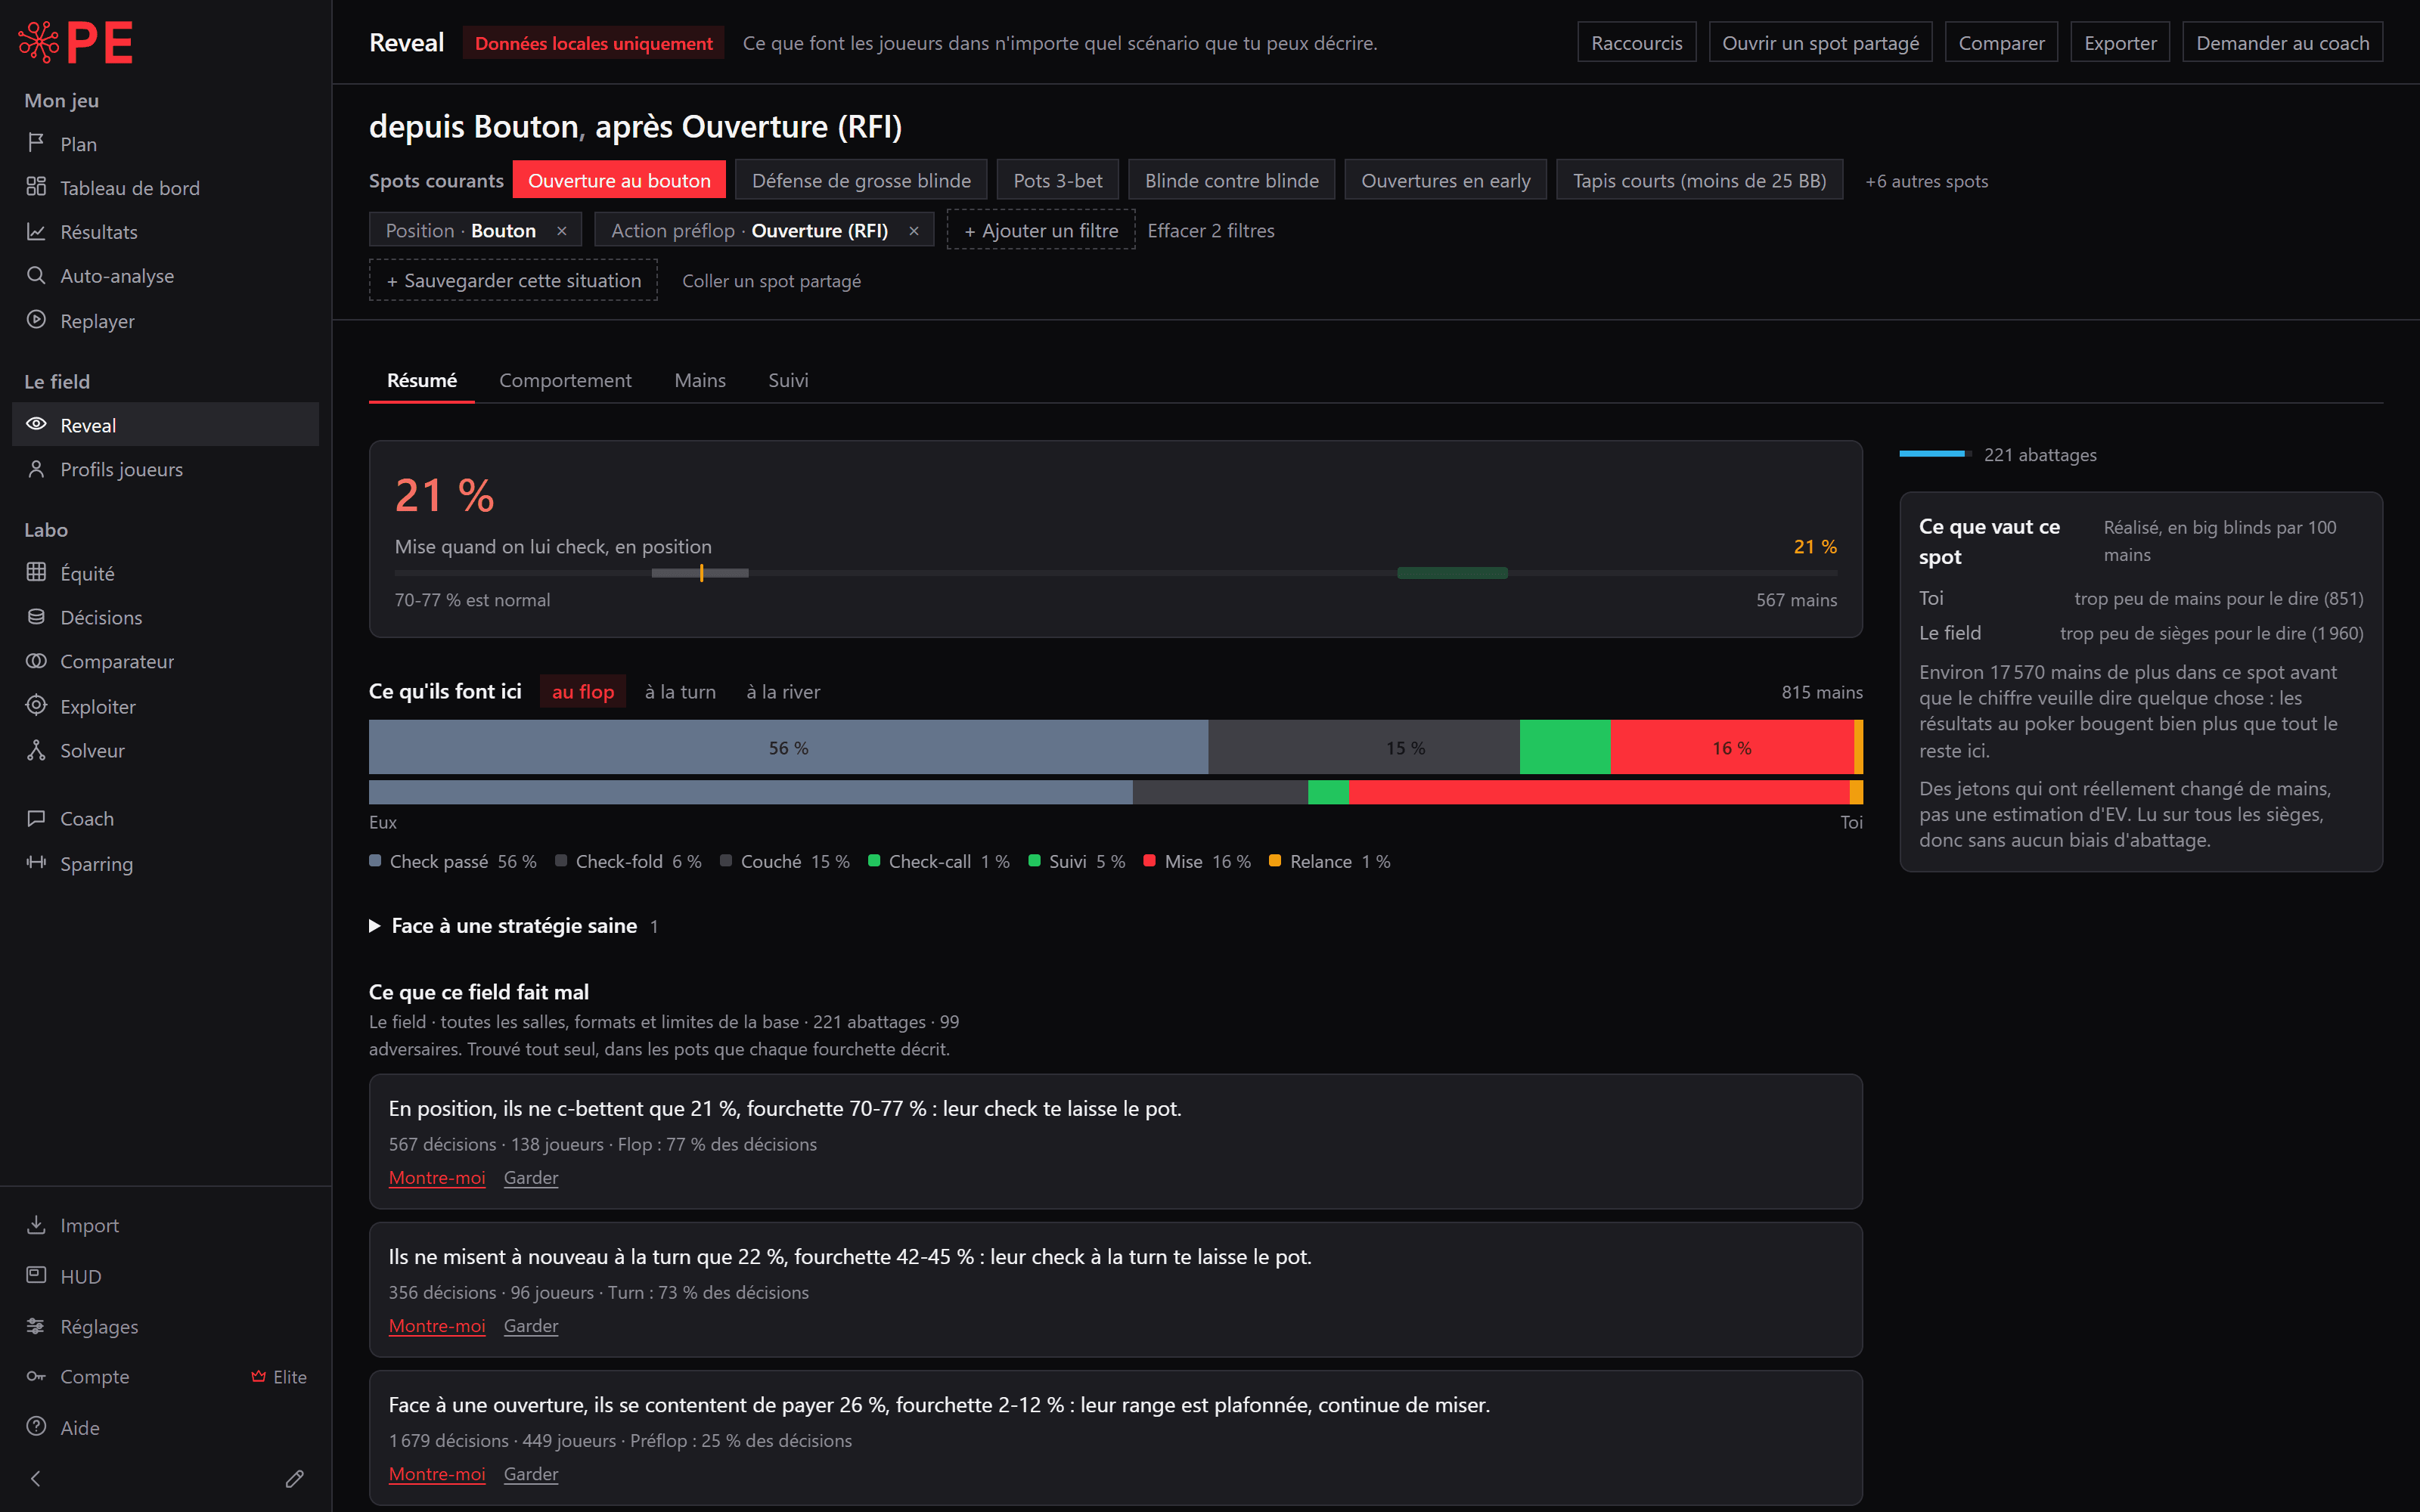Open HUD icon in sidebar
2420x1512 pixels.
36,1275
